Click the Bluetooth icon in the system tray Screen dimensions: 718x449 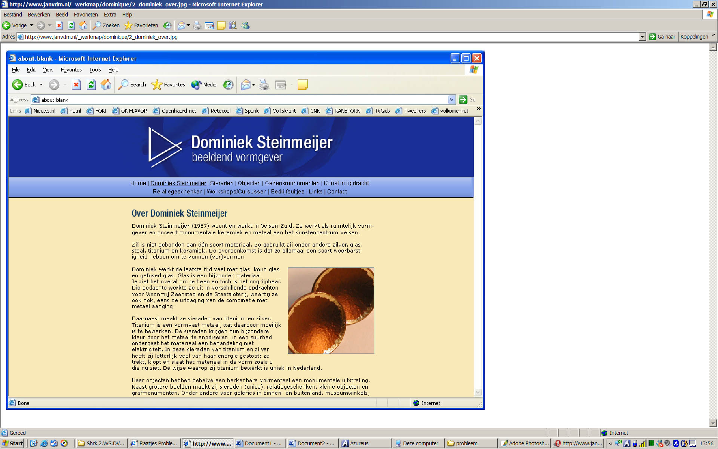point(676,443)
